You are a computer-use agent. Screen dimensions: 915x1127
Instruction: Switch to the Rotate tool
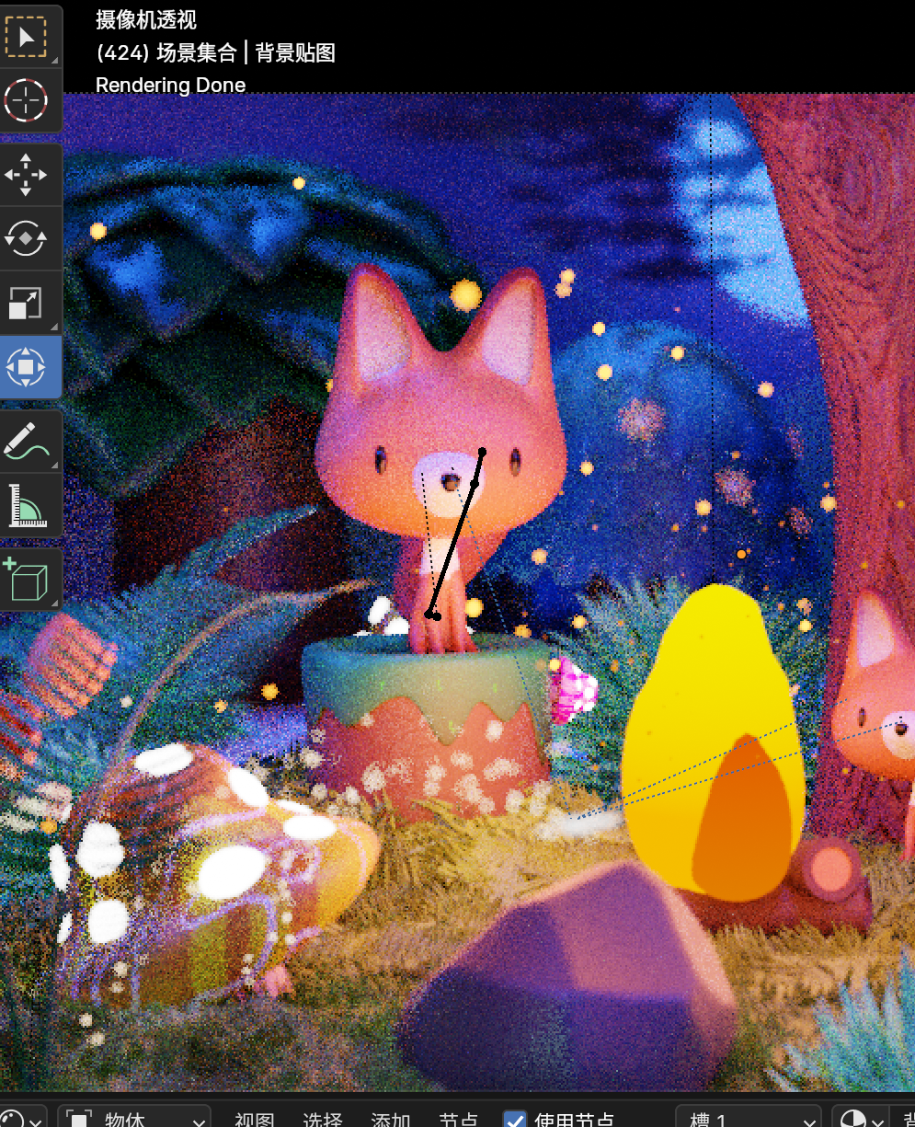pyautogui.click(x=27, y=238)
